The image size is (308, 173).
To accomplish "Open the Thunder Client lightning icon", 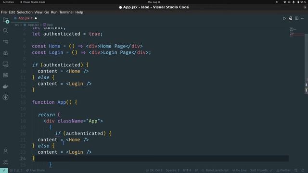I will click(x=5, y=97).
